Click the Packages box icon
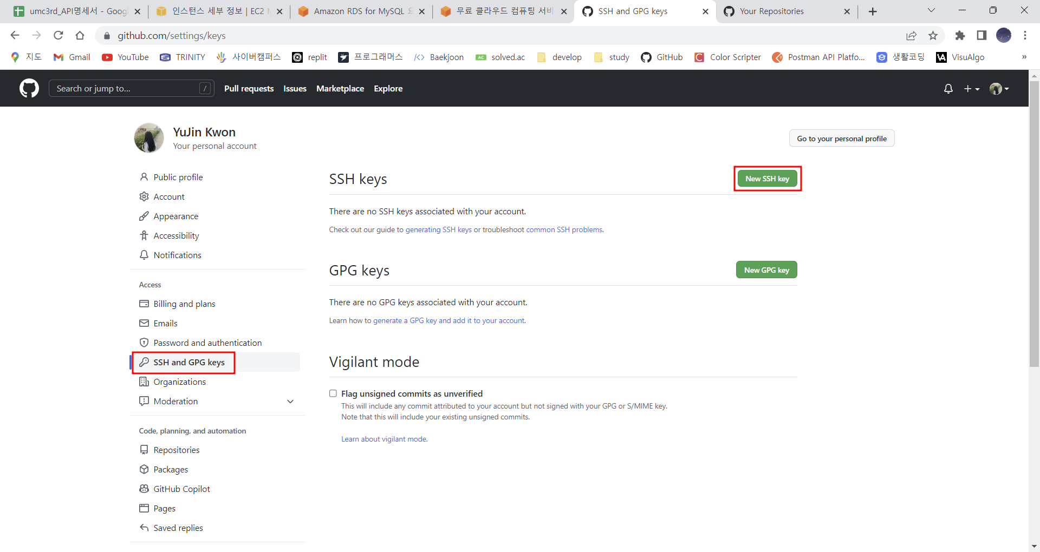 point(144,469)
